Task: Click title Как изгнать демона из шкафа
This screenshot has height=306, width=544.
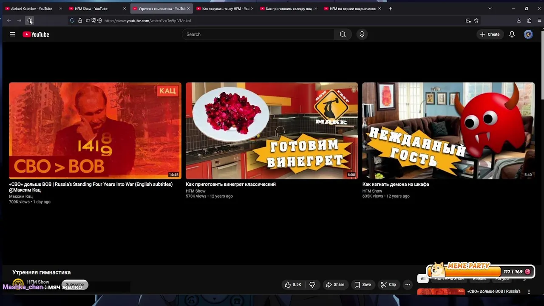Action: tap(396, 184)
